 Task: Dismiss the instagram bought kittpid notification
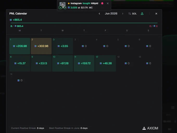108,3
